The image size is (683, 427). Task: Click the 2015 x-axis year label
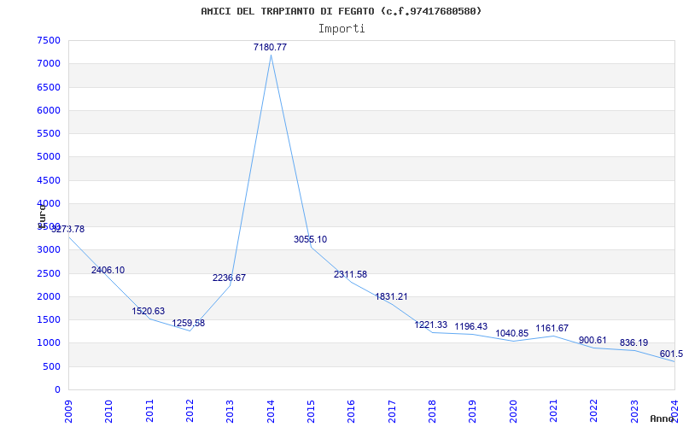tap(311, 412)
